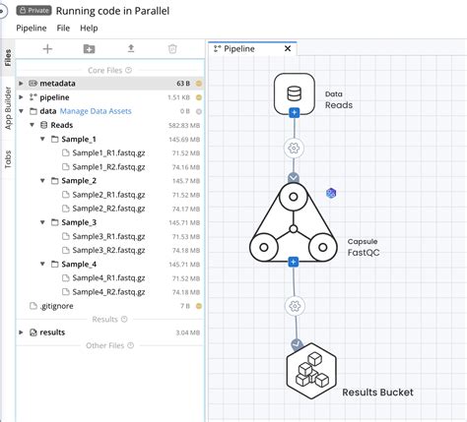Click the Manage Data Assets link
467x422 pixels.
(x=96, y=111)
